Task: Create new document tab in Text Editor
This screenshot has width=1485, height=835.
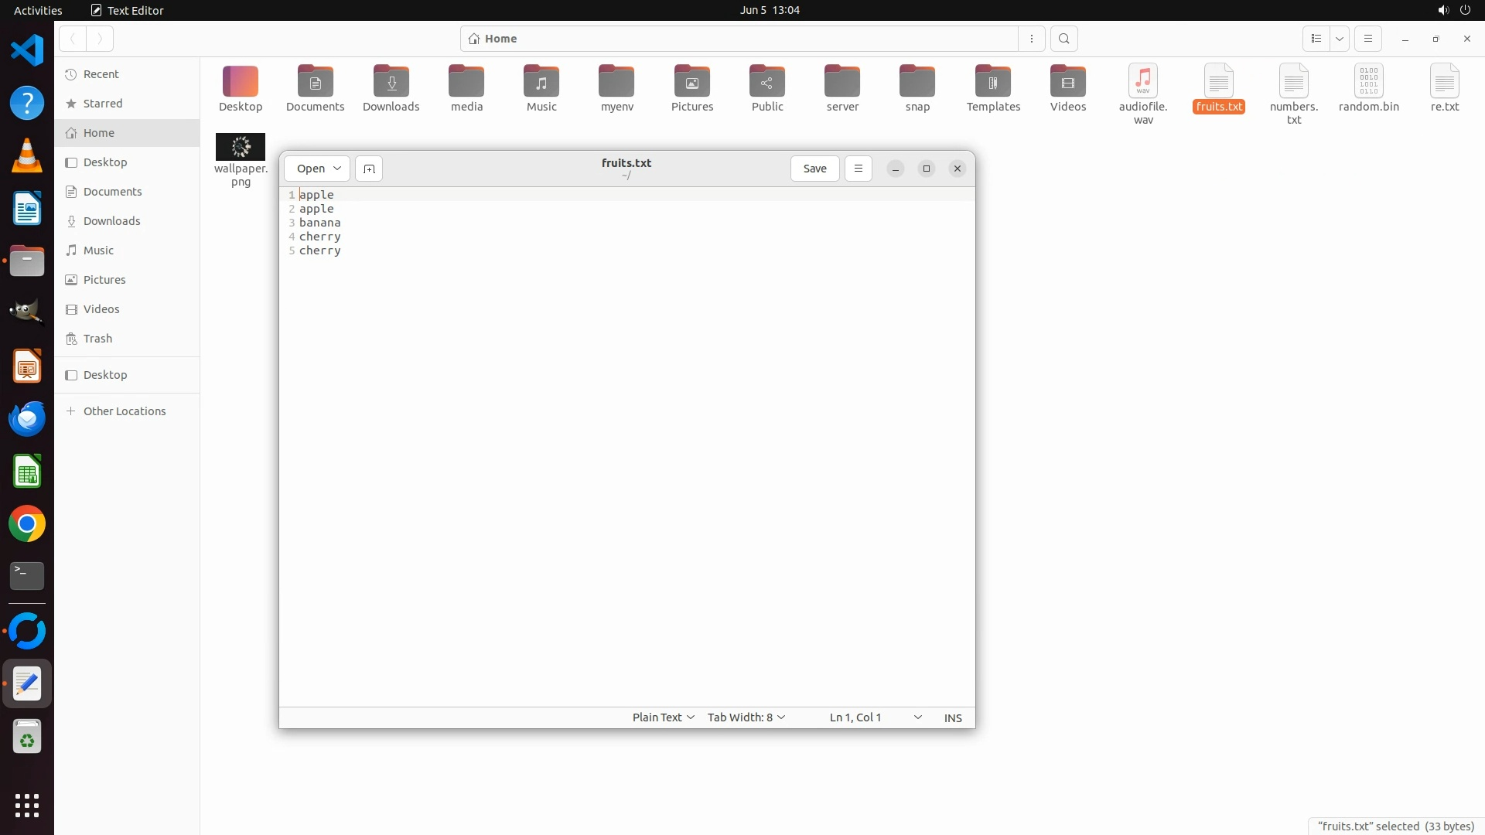Action: (x=369, y=169)
